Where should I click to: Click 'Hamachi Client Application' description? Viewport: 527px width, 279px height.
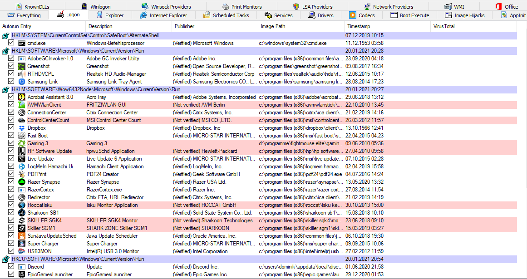click(115, 166)
